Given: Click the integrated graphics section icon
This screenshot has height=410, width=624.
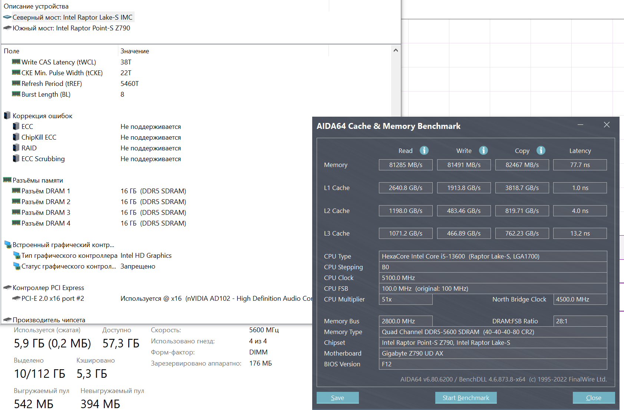Looking at the screenshot, I should pos(8,244).
